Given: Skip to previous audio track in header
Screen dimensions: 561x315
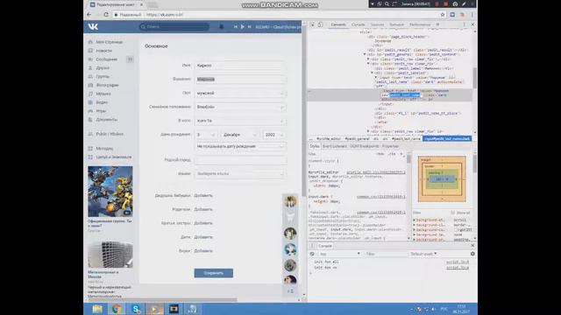Looking at the screenshot, I should pyautogui.click(x=236, y=27).
